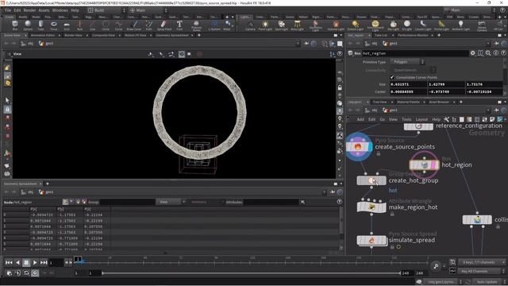The height and width of the screenshot is (286, 508).
Task: Toggle the display flag on the hot_region node
Action: [x=434, y=165]
